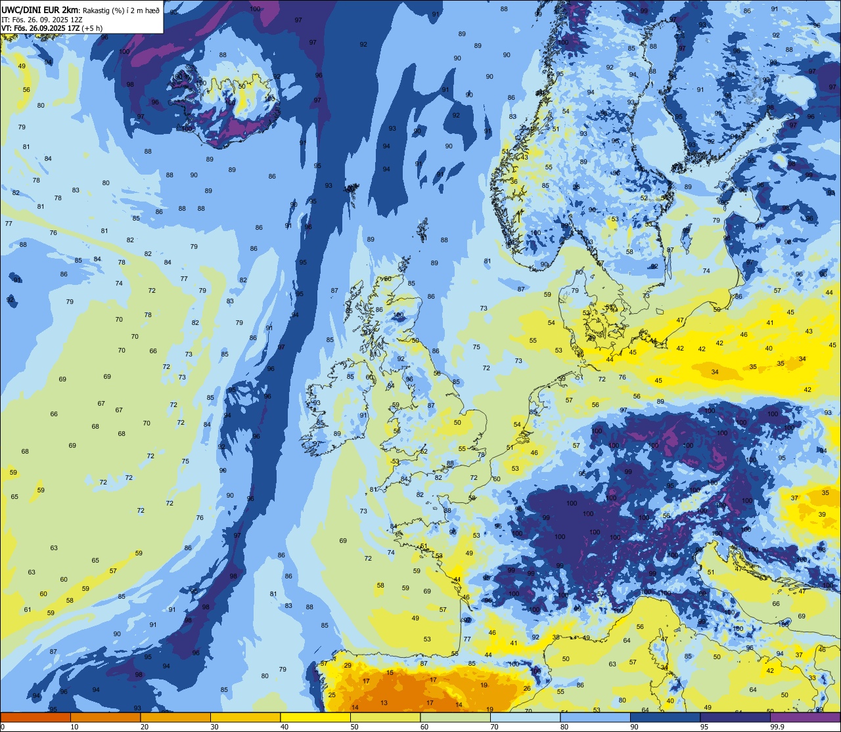Click the "50" legend scale label
The image size is (841, 732).
click(354, 727)
